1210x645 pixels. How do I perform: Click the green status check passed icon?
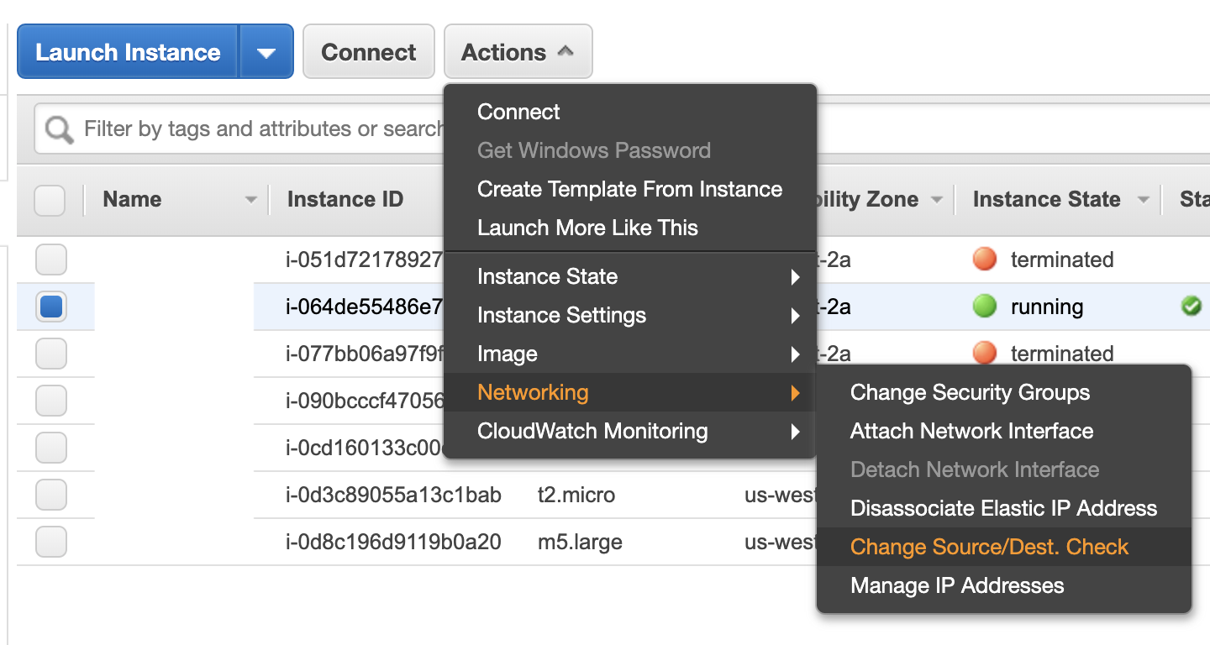tap(1191, 307)
